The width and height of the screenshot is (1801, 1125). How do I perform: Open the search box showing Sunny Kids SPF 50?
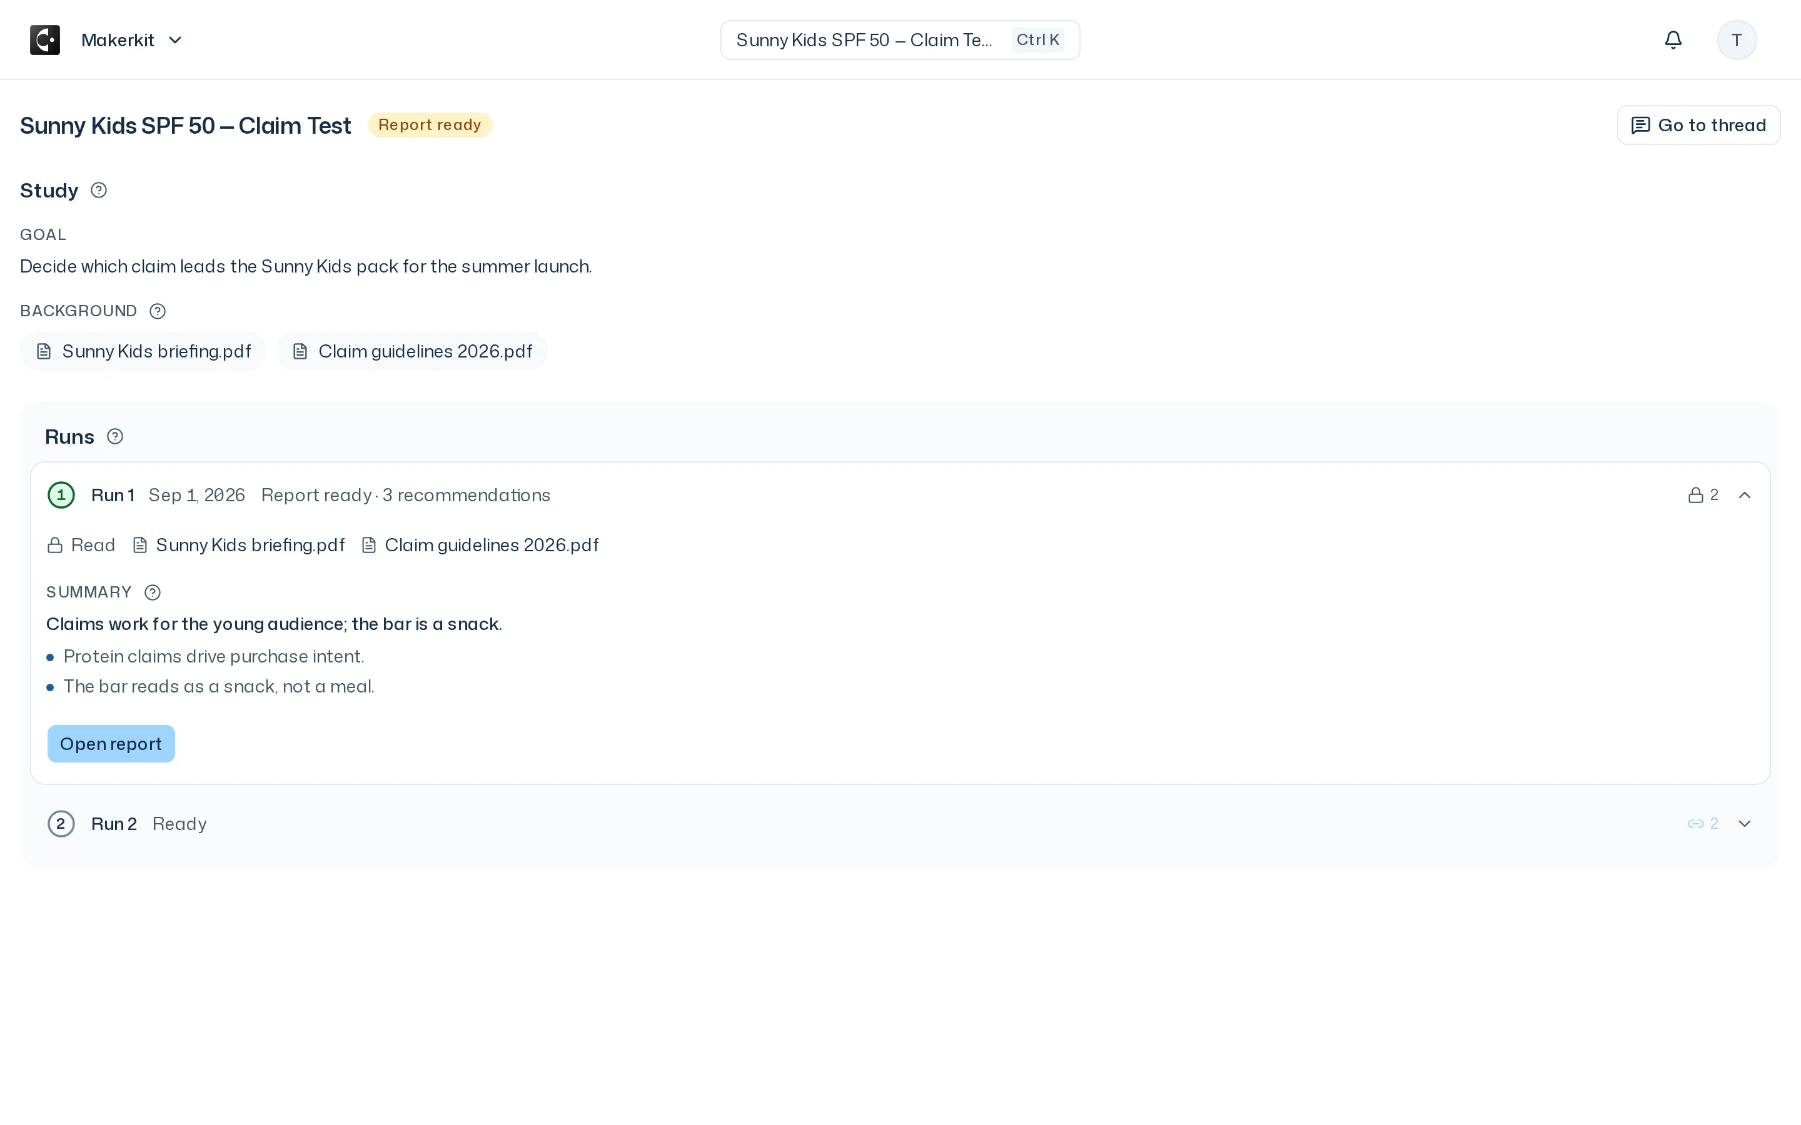point(900,40)
